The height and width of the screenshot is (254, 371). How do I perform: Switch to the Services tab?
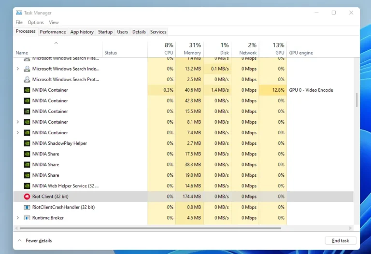pos(158,32)
